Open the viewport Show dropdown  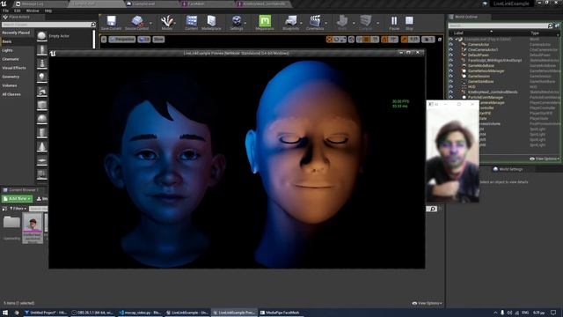click(158, 39)
